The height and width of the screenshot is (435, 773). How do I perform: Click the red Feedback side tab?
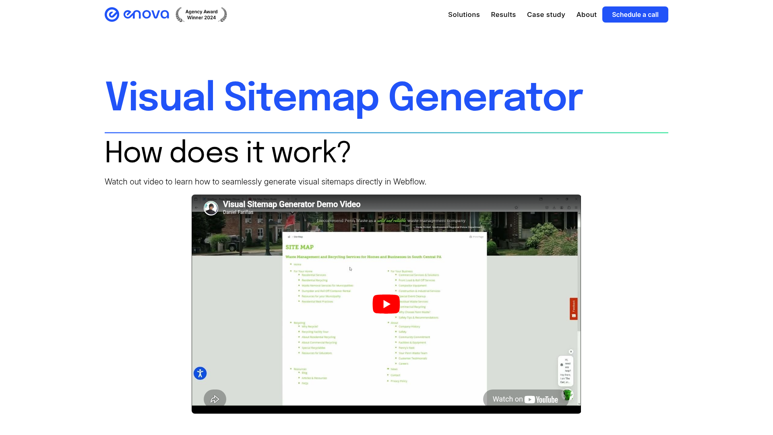click(x=573, y=309)
